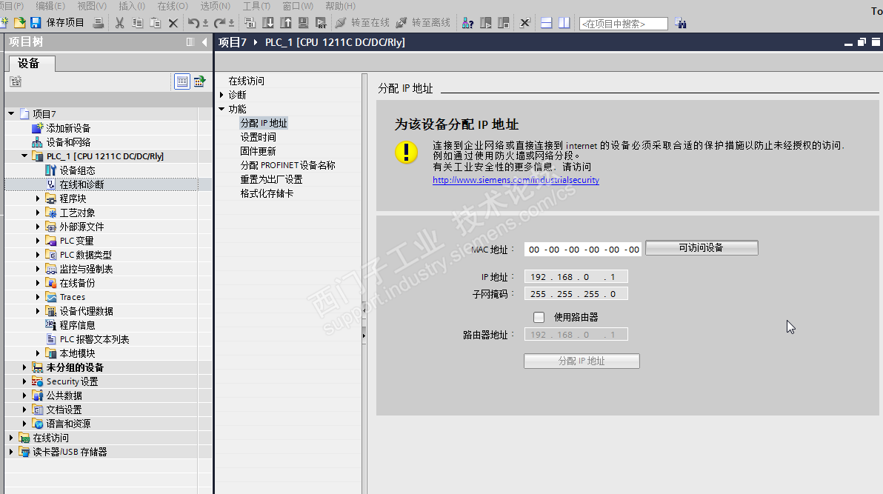Open the Siemens industrialsecurity link

tap(516, 180)
